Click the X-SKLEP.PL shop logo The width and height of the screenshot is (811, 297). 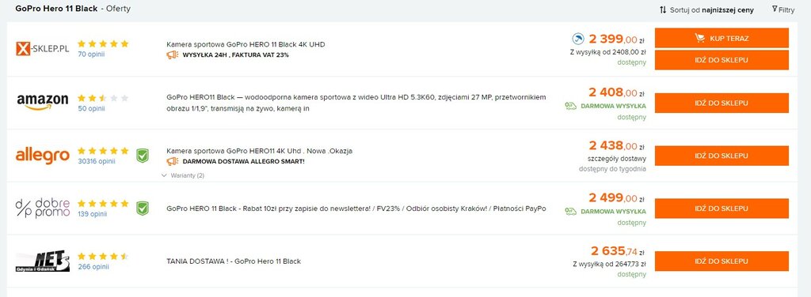point(43,49)
